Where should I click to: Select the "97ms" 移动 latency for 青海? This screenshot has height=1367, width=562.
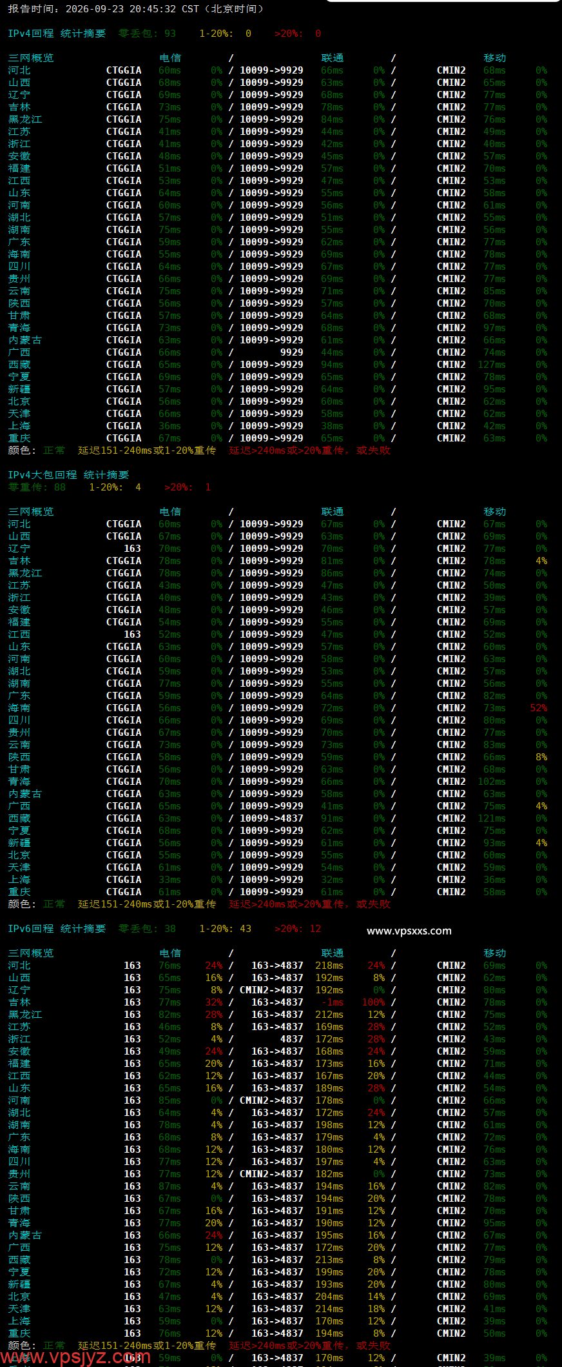(494, 328)
